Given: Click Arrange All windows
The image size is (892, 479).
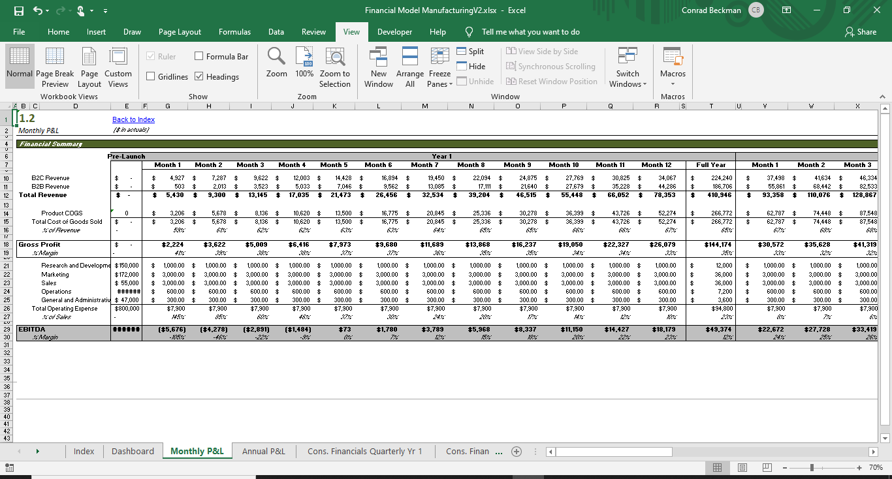Looking at the screenshot, I should click(x=410, y=67).
